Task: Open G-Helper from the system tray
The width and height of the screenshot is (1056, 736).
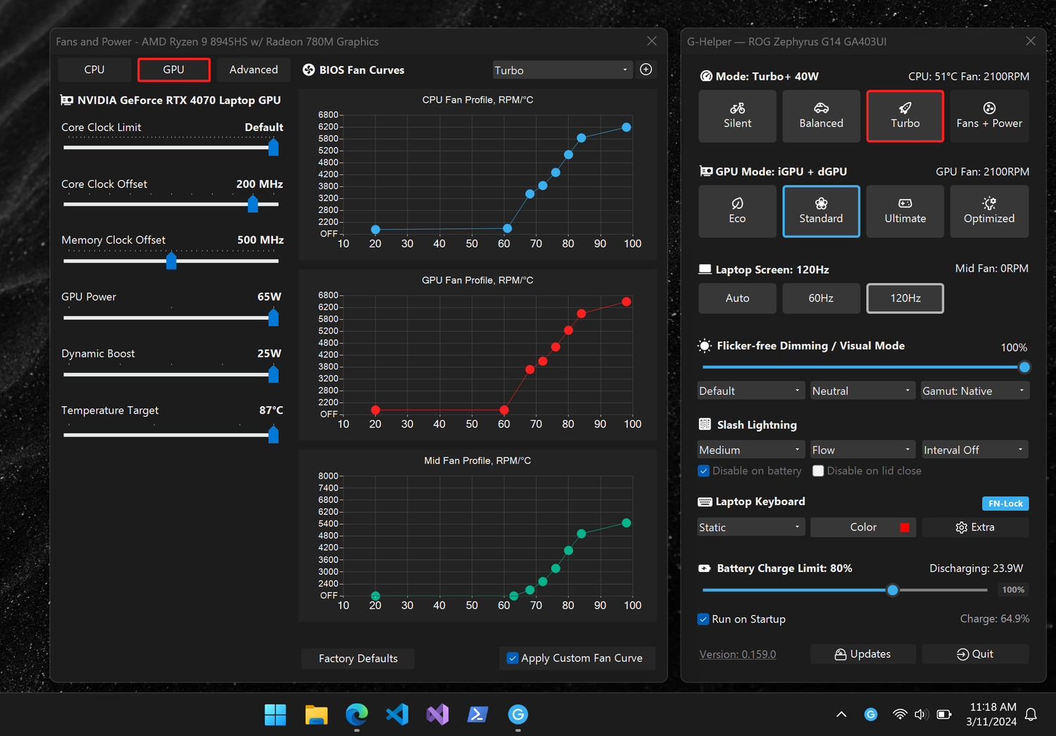Action: tap(871, 714)
